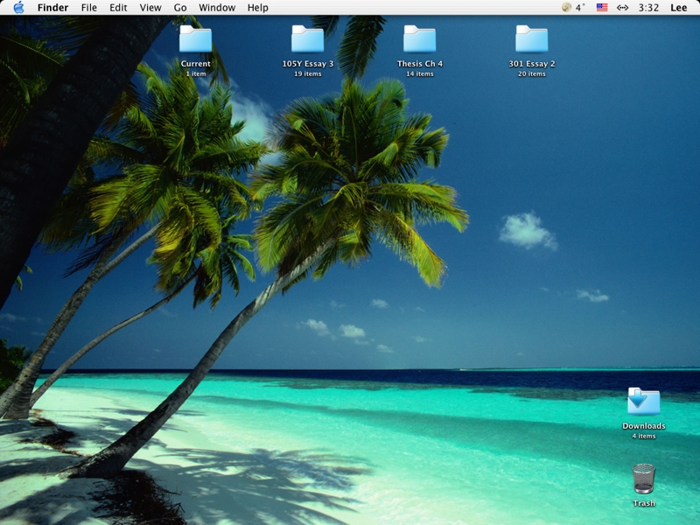
Task: Open the View menu
Action: click(x=150, y=8)
